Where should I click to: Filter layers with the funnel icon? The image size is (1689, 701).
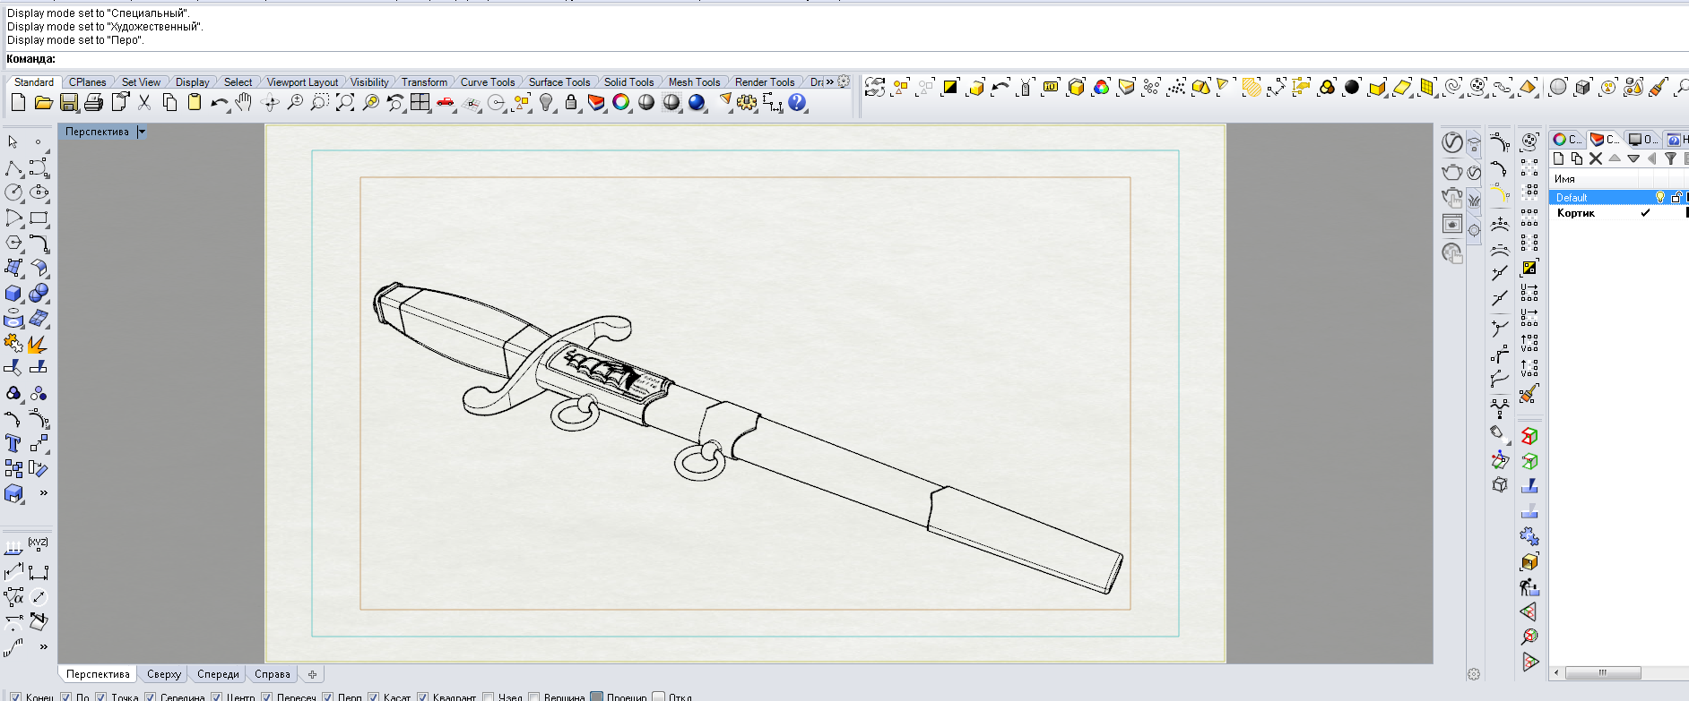tap(1670, 158)
